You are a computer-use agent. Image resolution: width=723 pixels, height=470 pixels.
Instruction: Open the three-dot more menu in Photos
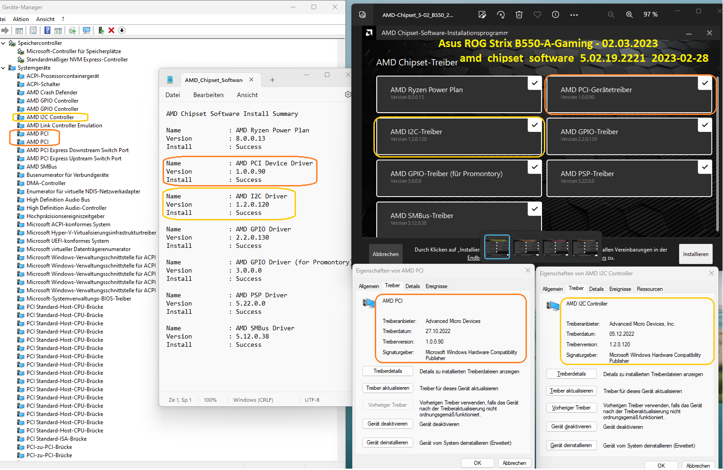(x=574, y=15)
